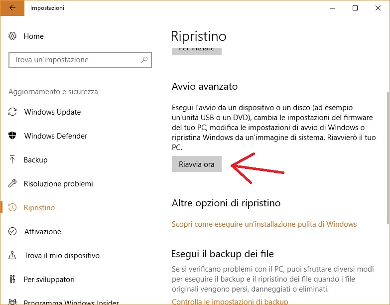
Task: Click the search magnifier icon
Action: click(x=144, y=60)
